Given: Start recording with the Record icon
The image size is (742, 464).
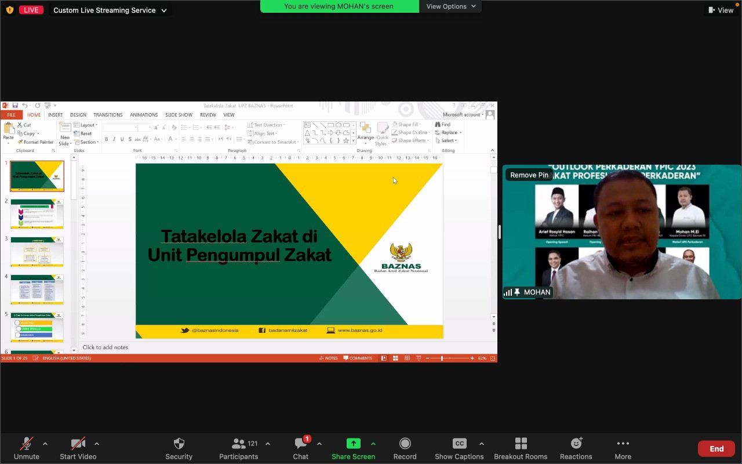Looking at the screenshot, I should 405,444.
